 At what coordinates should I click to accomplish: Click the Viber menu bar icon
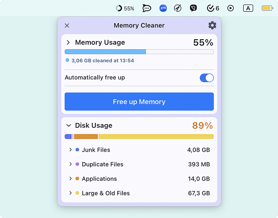coord(193,8)
